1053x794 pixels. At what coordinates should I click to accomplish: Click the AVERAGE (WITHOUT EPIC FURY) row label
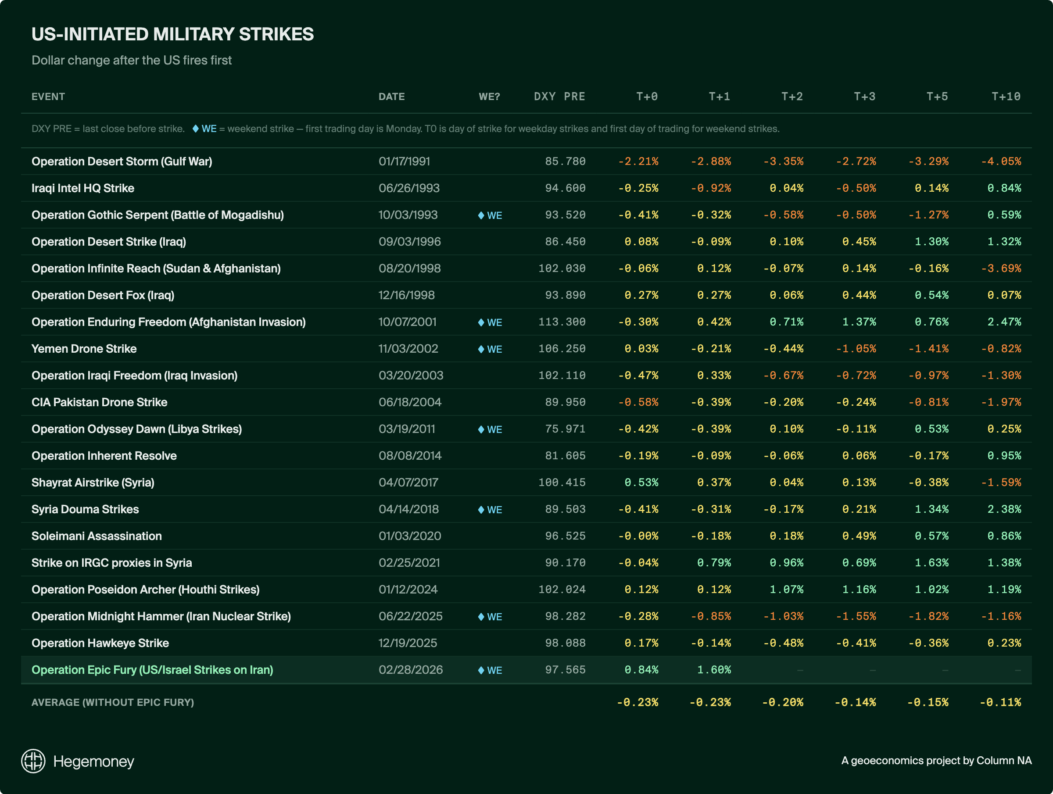pyautogui.click(x=113, y=702)
